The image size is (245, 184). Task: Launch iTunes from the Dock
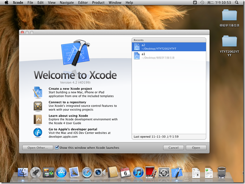138,172
